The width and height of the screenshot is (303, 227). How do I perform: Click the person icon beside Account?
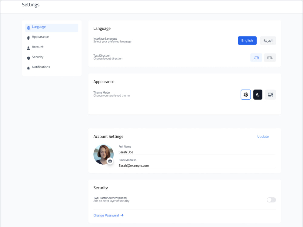point(28,48)
